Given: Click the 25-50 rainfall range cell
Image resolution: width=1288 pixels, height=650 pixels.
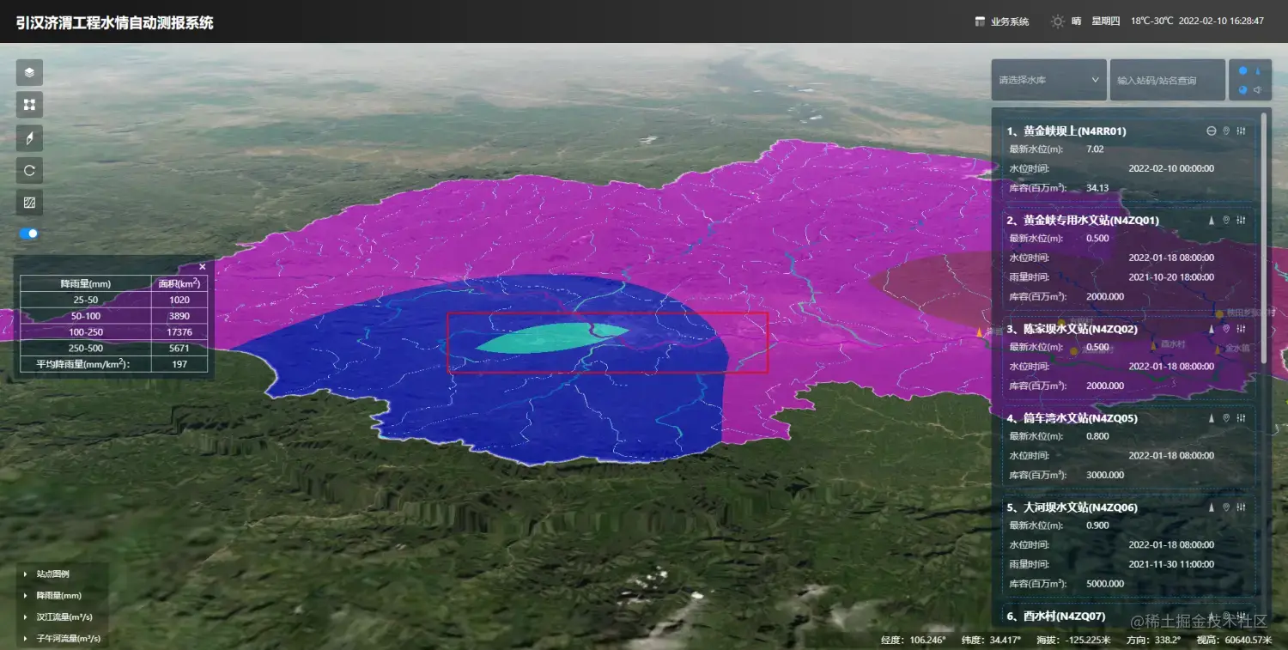Looking at the screenshot, I should (x=85, y=300).
